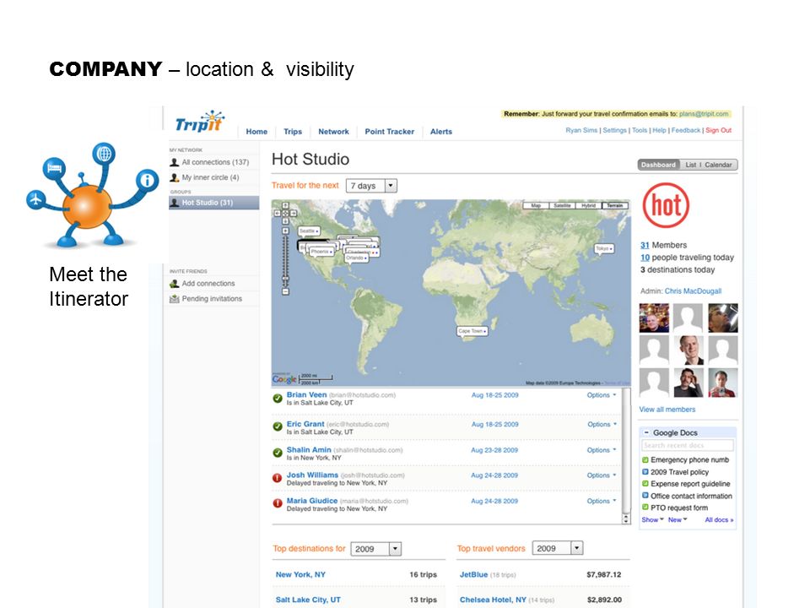The width and height of the screenshot is (810, 608).
Task: Open the Alerts tab
Action: 441,132
